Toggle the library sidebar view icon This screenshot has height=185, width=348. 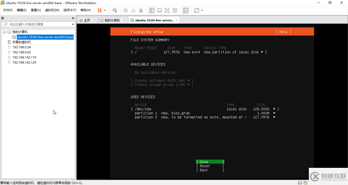pyautogui.click(x=152, y=11)
